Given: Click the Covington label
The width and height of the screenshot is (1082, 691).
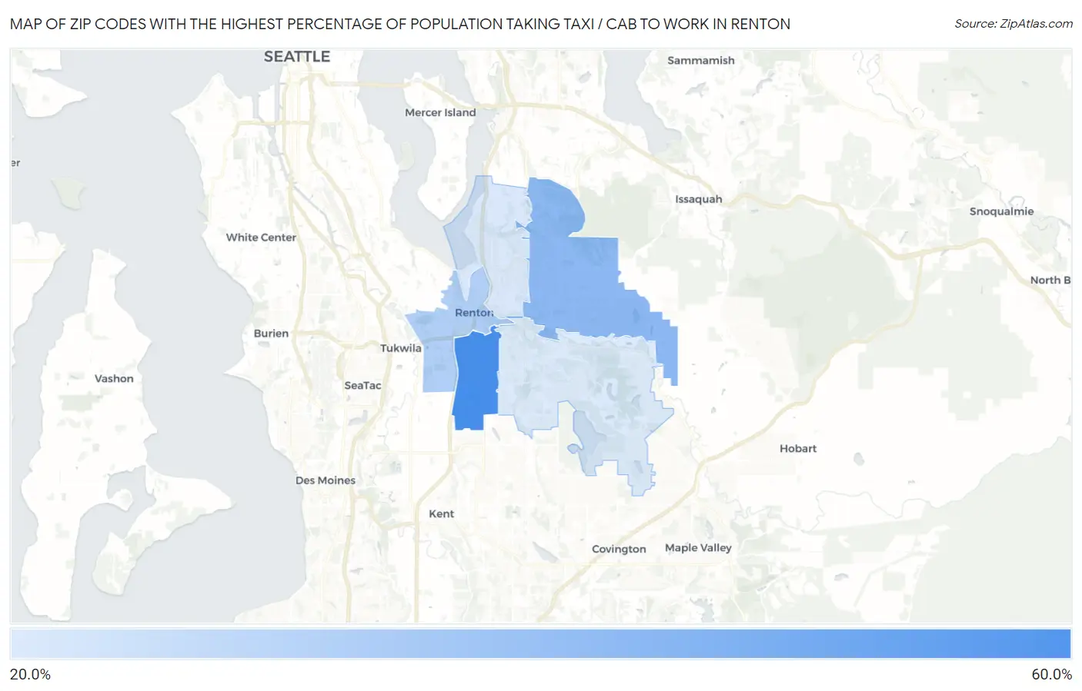Looking at the screenshot, I should 619,549.
